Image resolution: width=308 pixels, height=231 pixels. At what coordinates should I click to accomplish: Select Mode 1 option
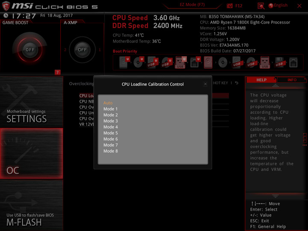tap(111, 109)
